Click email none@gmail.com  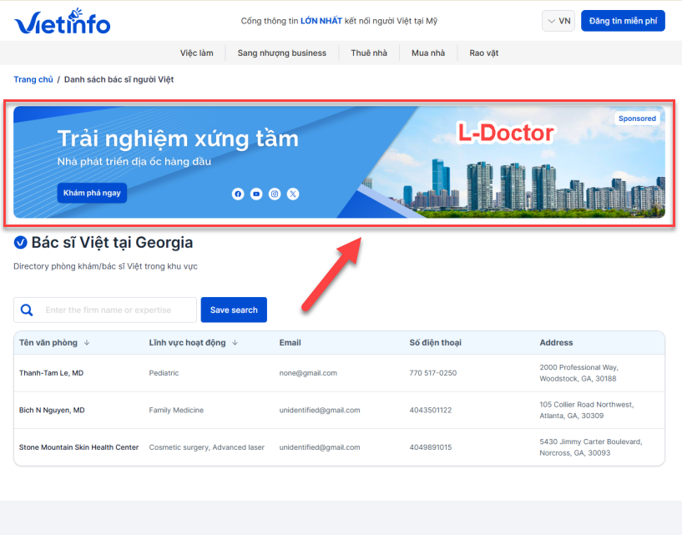coord(308,373)
